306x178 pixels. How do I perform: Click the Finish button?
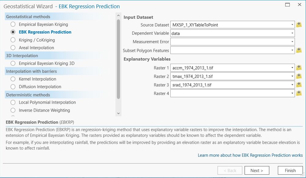pos(290,170)
